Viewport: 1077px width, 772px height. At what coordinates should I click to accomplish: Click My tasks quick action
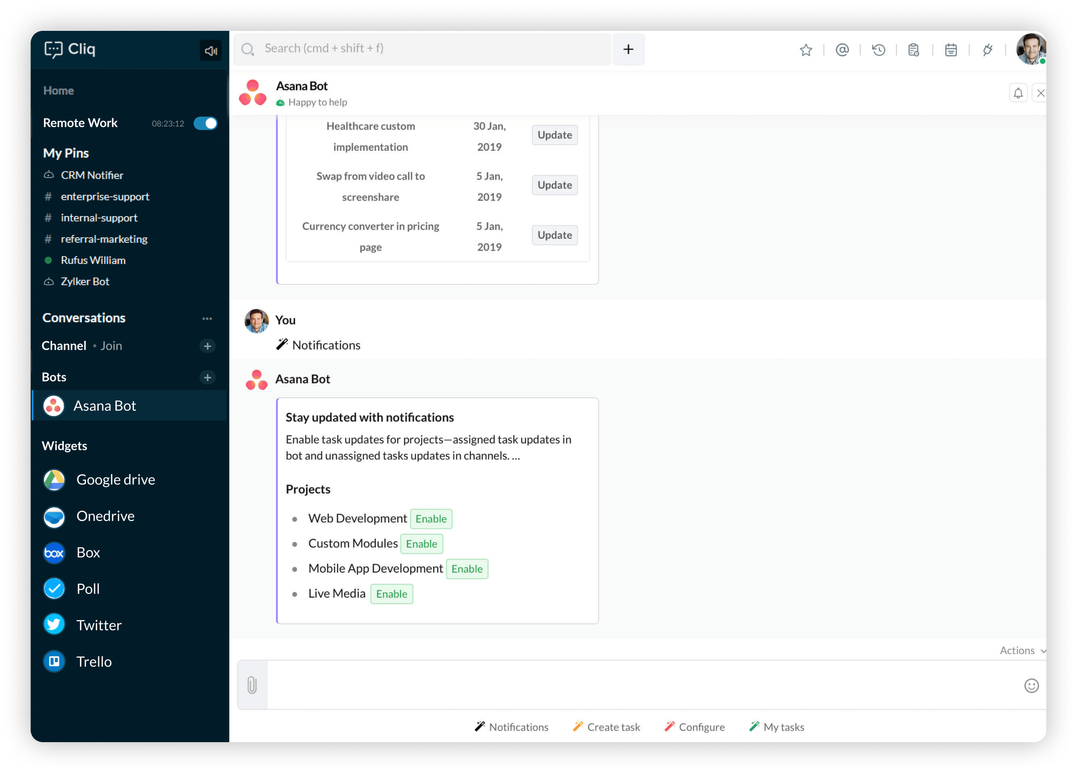coord(777,727)
